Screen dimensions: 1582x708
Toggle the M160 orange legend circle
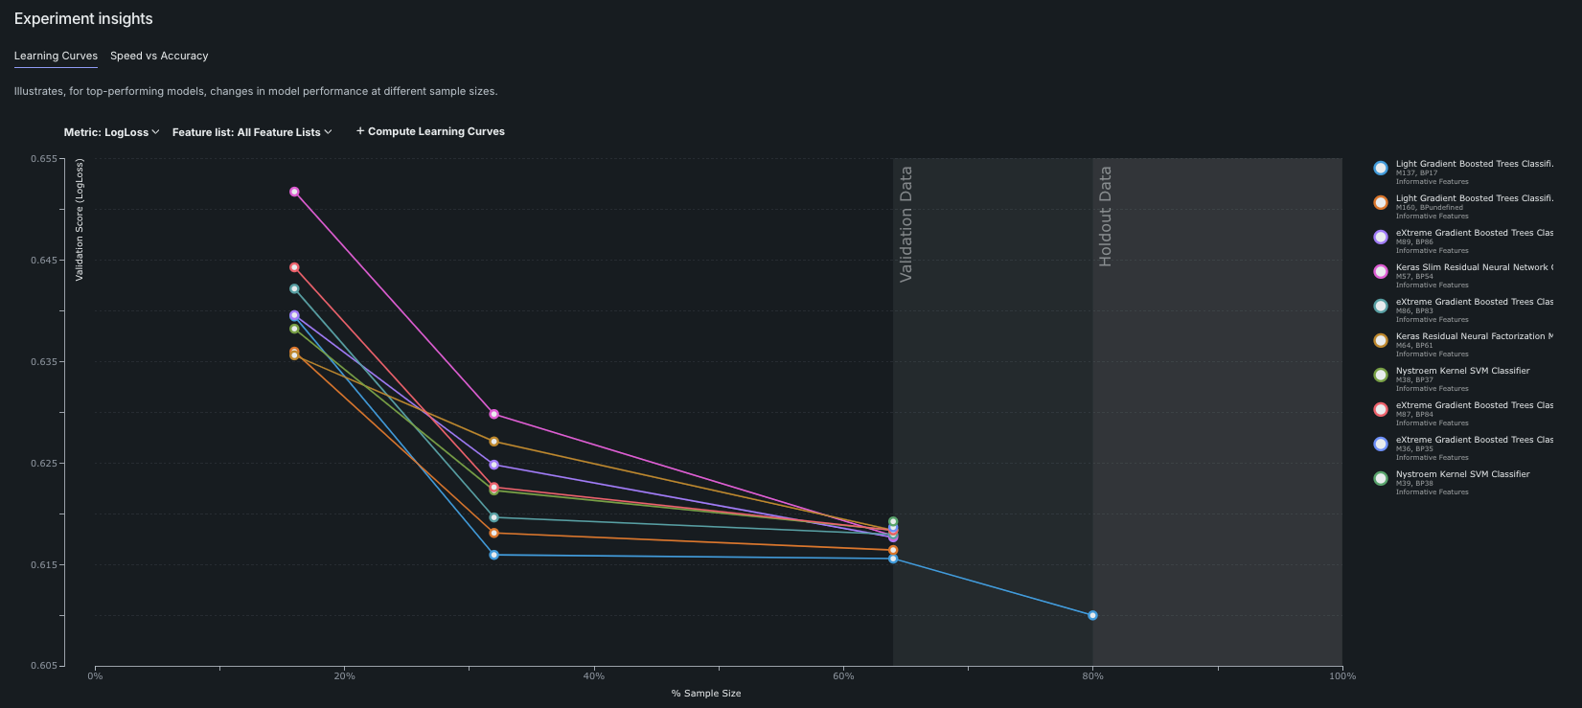pos(1380,203)
